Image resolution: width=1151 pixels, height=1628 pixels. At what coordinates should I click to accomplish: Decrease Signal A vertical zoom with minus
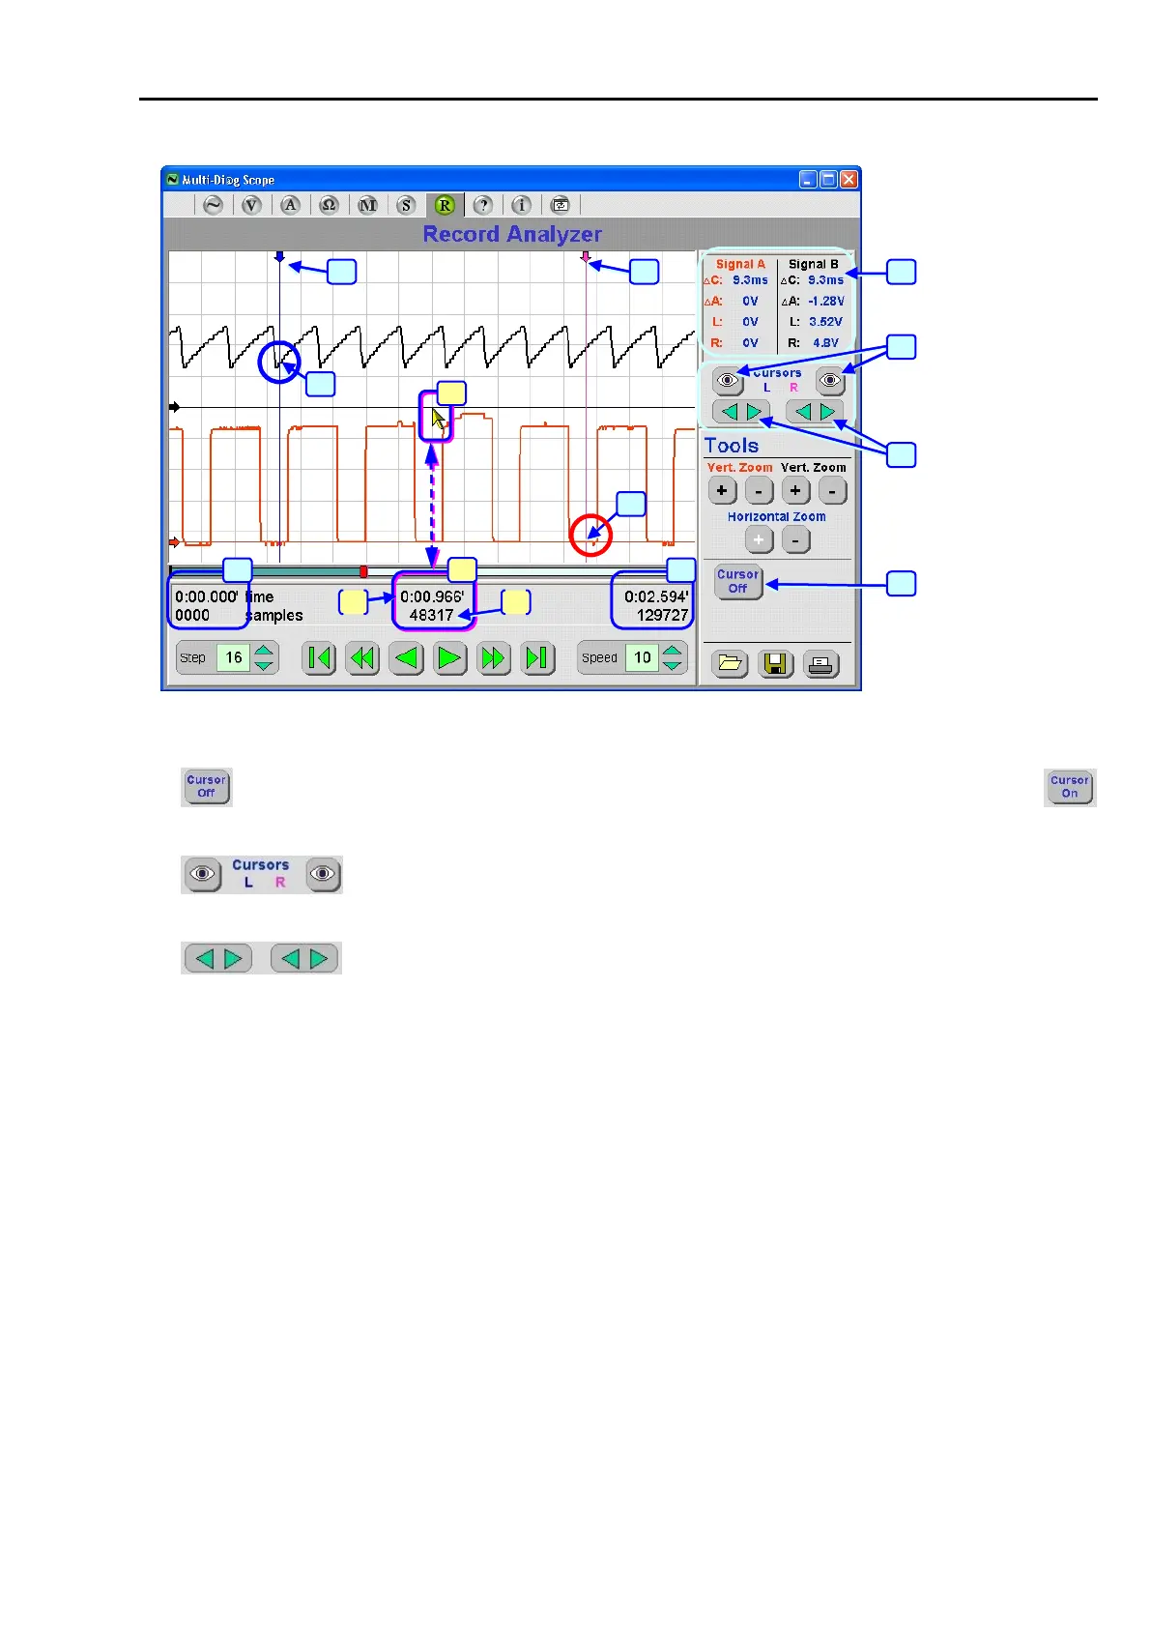(x=760, y=491)
